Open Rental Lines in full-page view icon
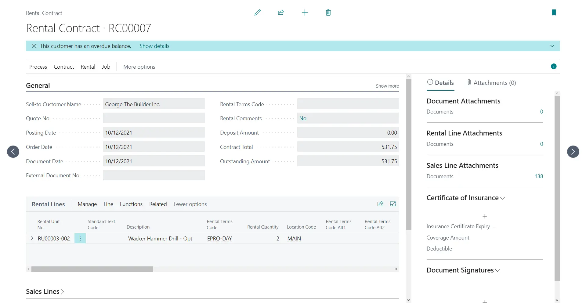Screen dimensions: 586x303 coord(393,204)
